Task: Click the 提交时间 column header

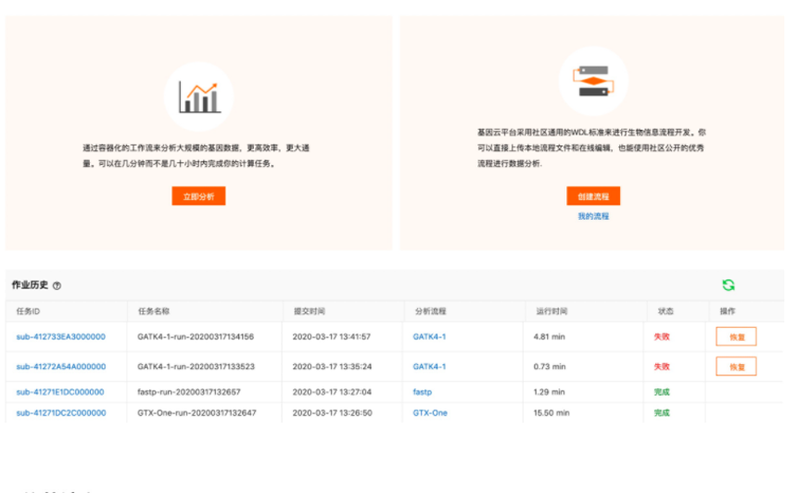Action: 309,311
